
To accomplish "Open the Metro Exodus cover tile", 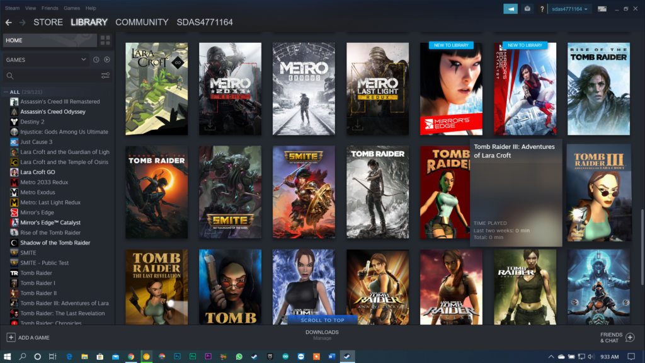I will 304,89.
